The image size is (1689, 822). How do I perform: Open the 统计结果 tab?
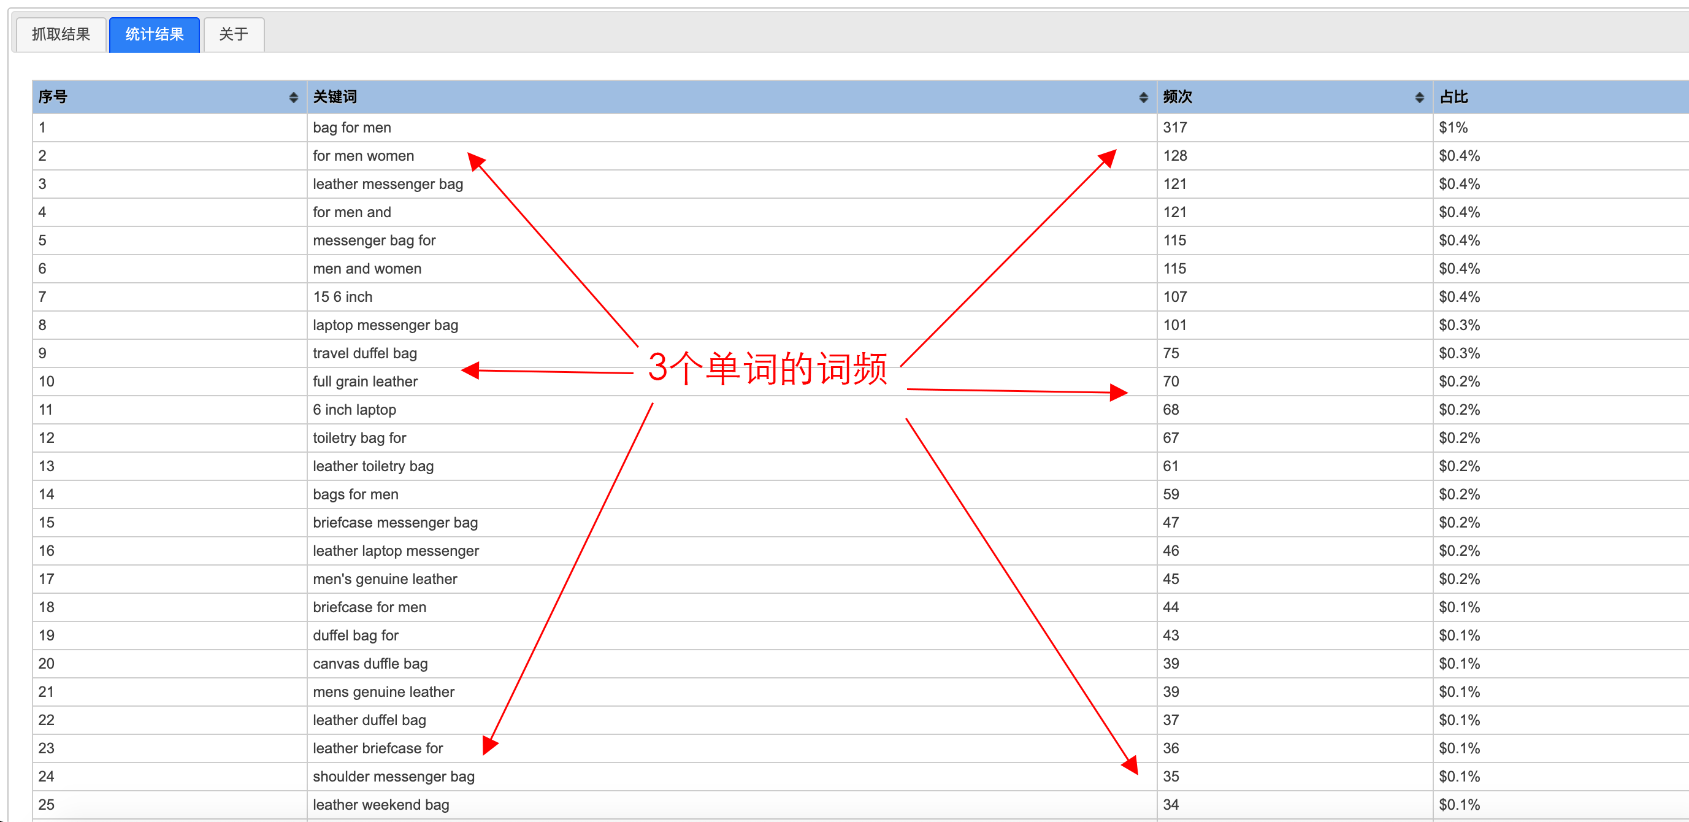(154, 34)
